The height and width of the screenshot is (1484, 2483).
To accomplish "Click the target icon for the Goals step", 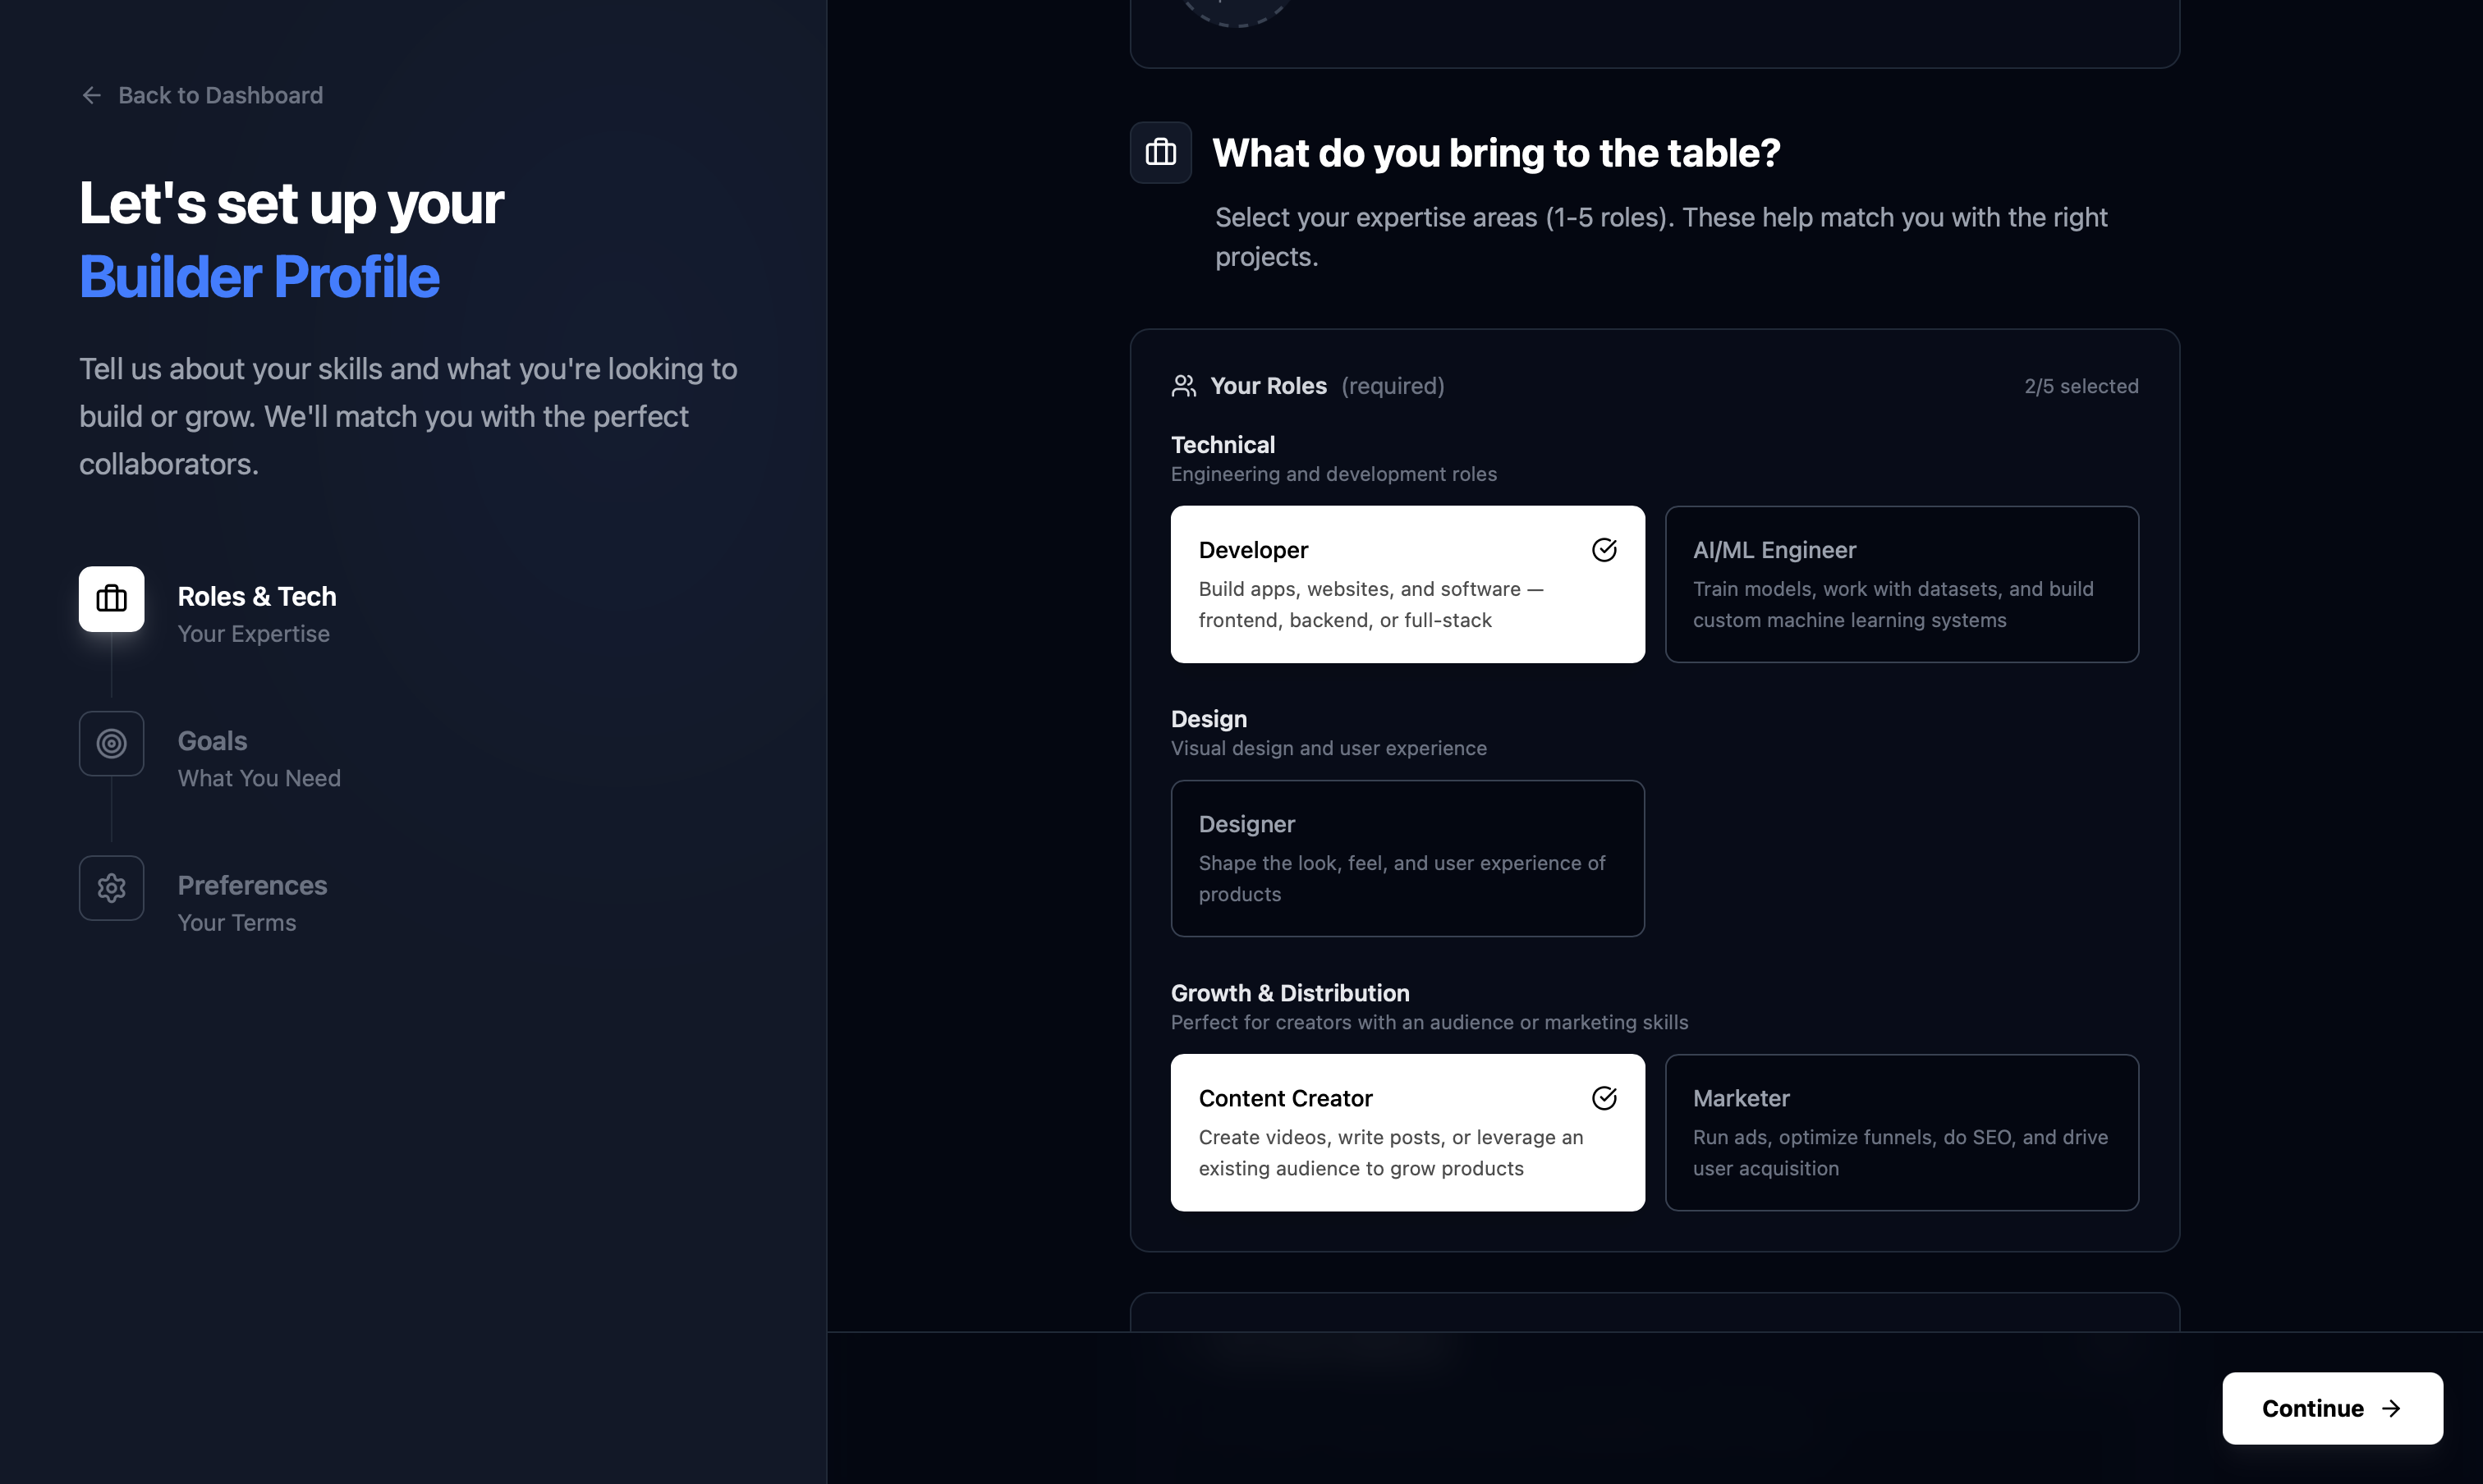I will tap(111, 743).
